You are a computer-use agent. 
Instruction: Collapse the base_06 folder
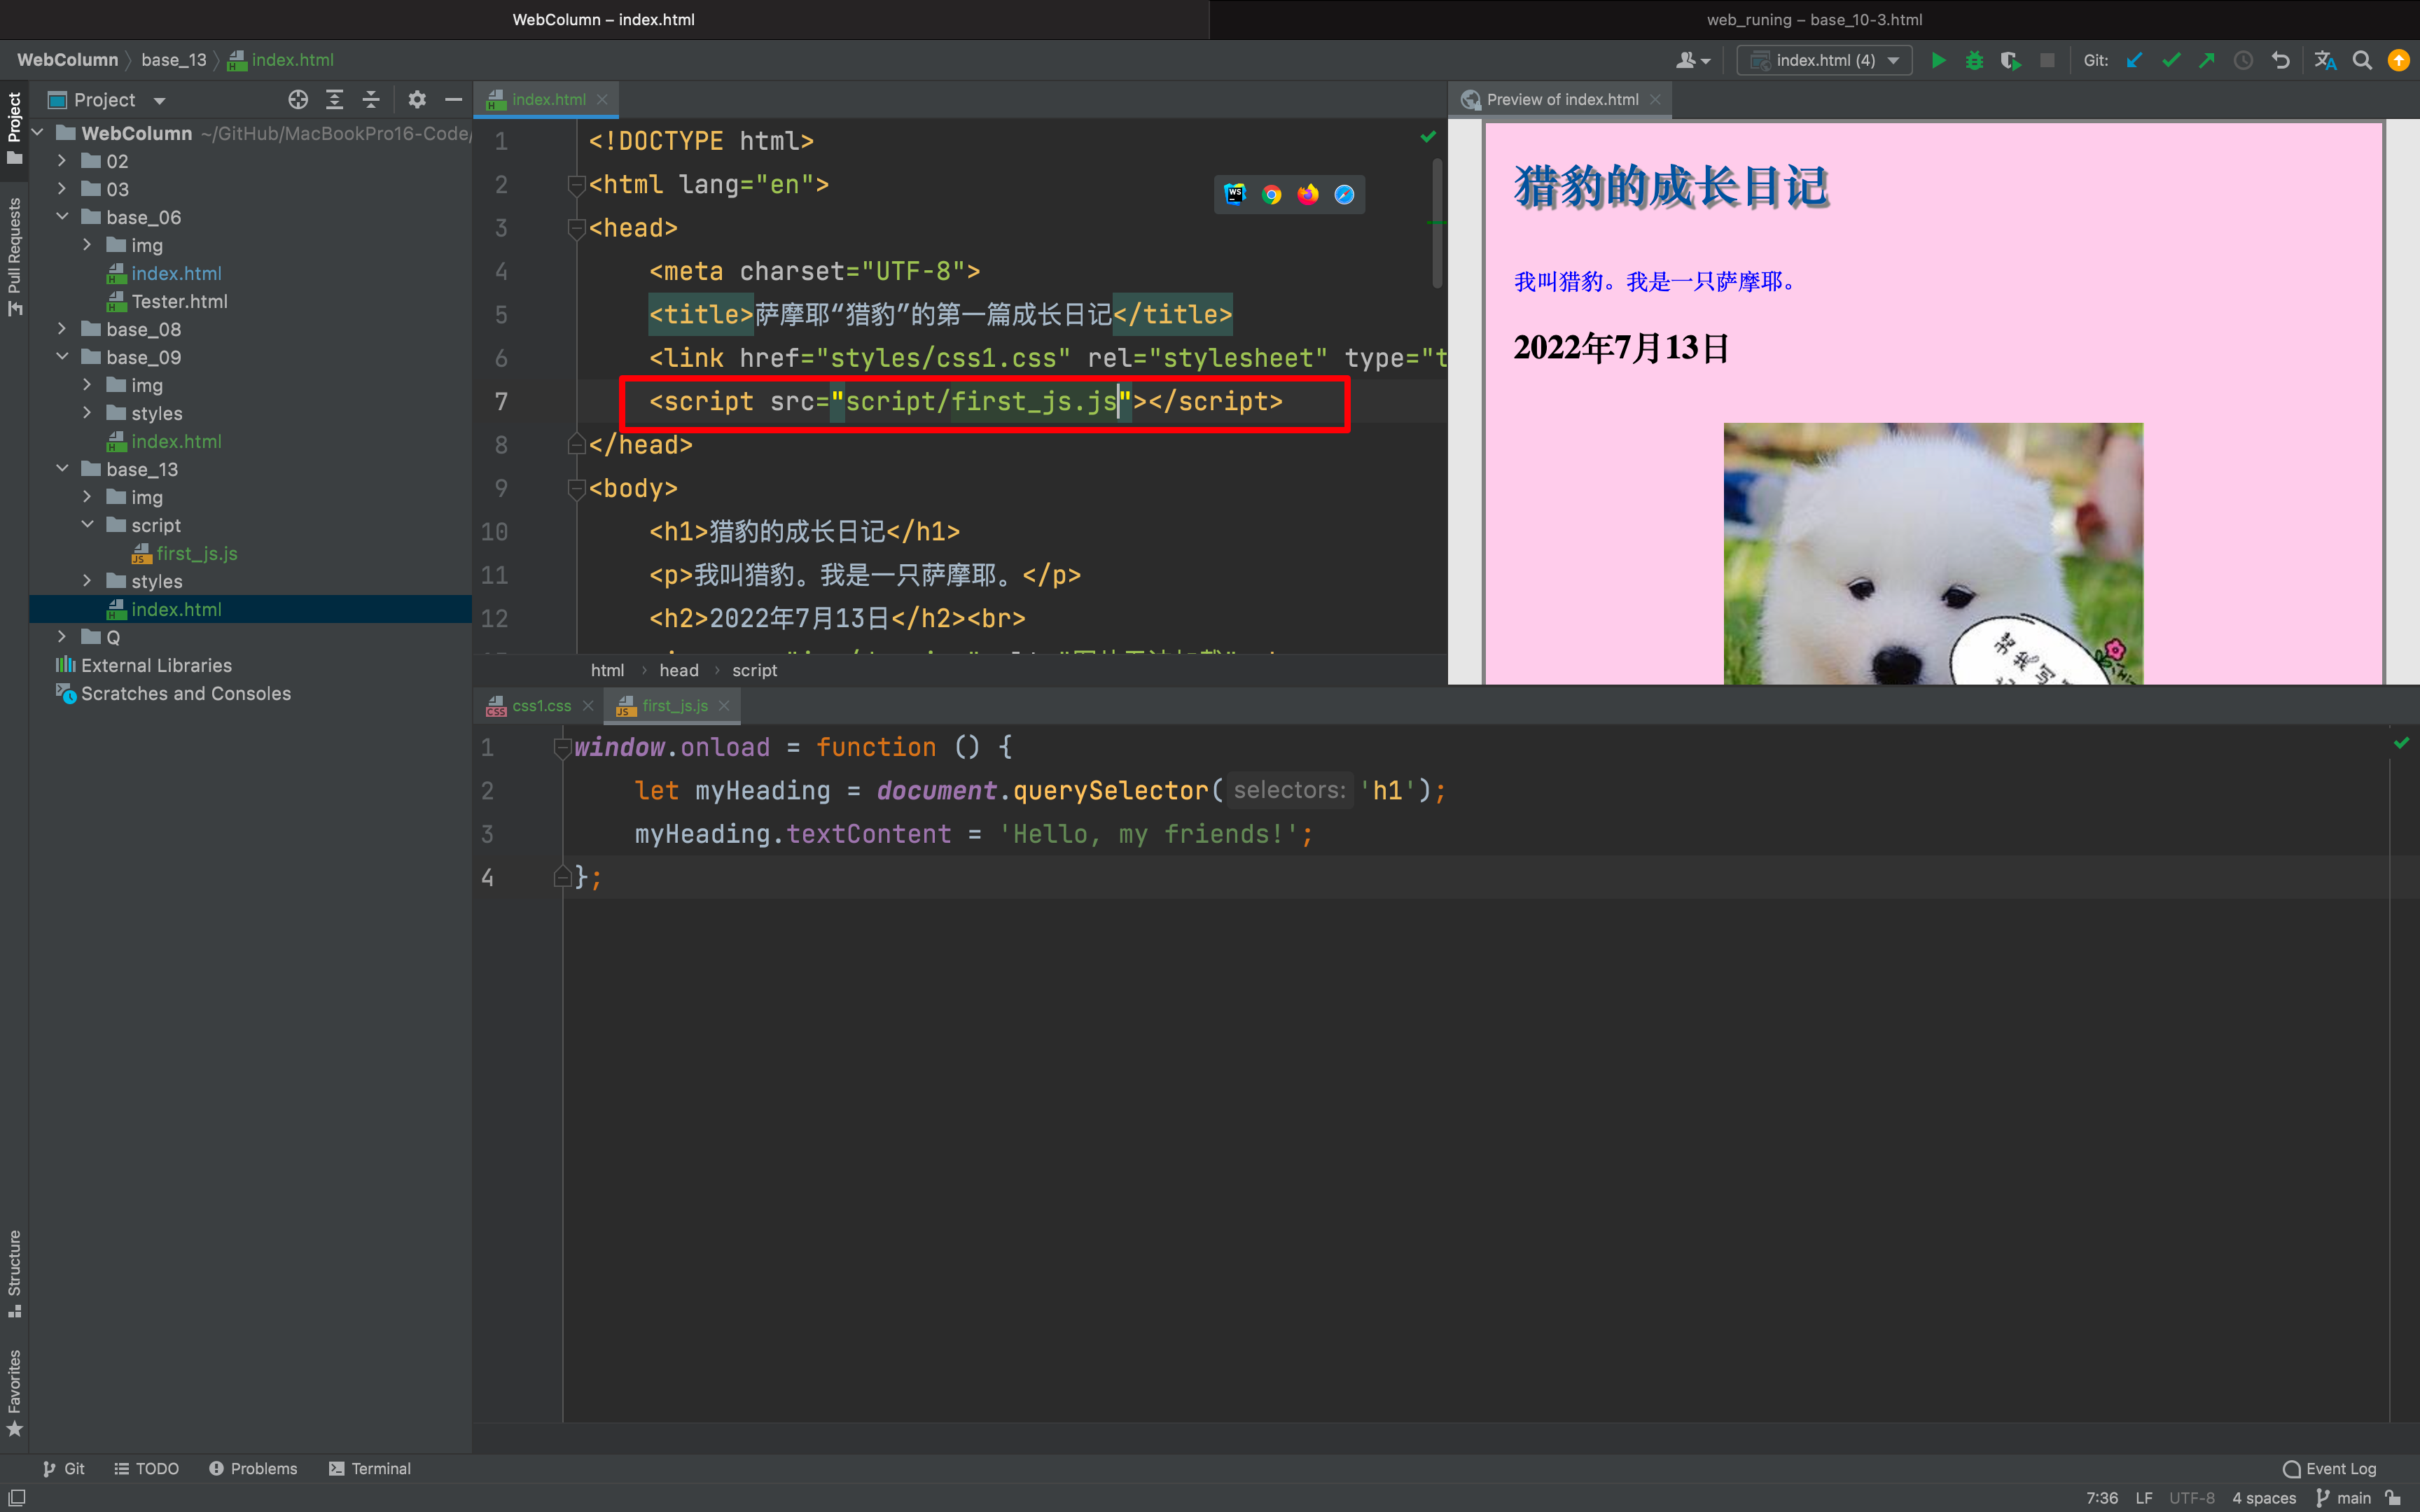[x=62, y=217]
